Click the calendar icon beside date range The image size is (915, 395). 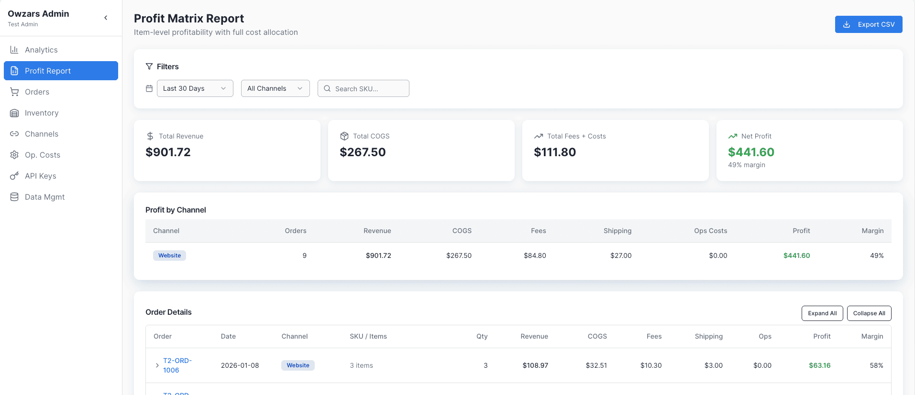point(149,88)
